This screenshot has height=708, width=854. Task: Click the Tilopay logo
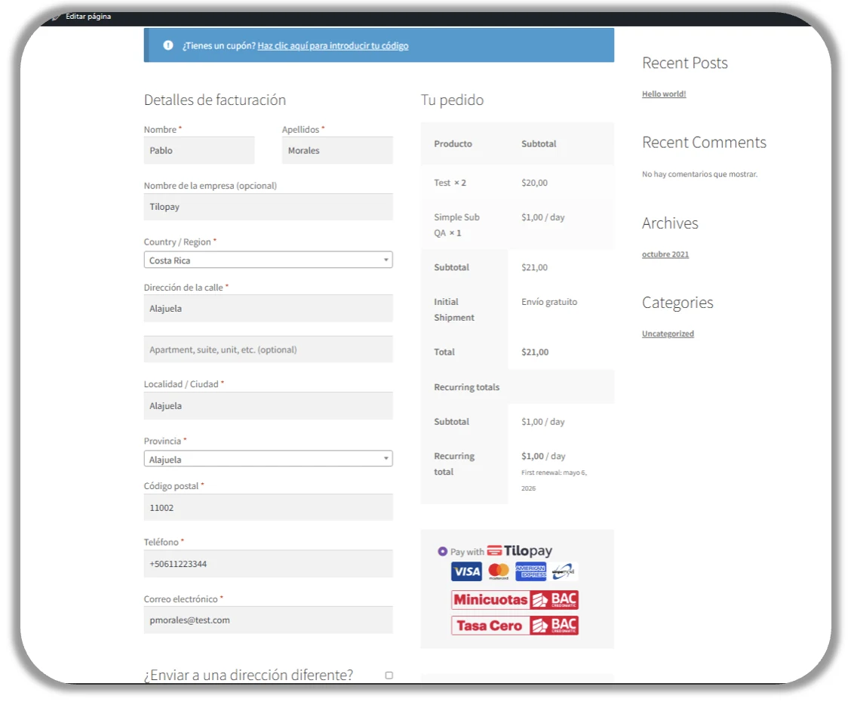click(x=520, y=551)
